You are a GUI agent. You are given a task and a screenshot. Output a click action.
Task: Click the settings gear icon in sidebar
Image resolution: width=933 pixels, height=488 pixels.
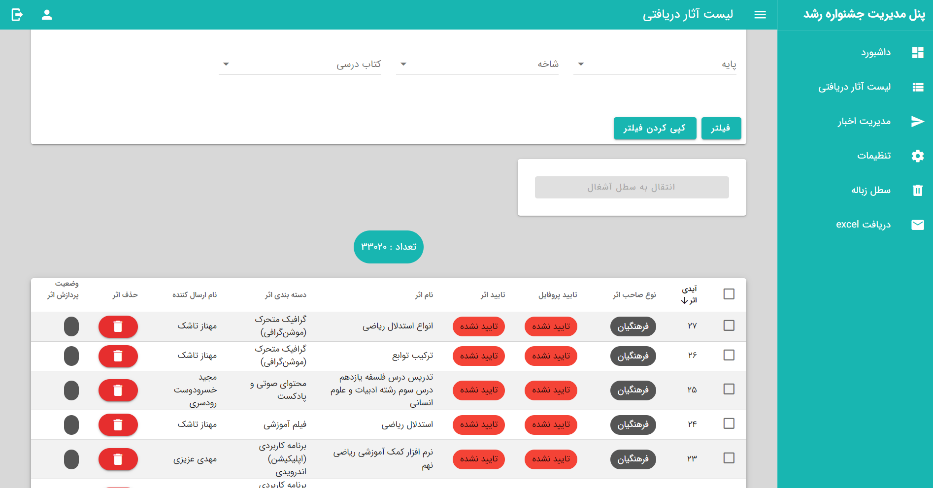tap(917, 156)
